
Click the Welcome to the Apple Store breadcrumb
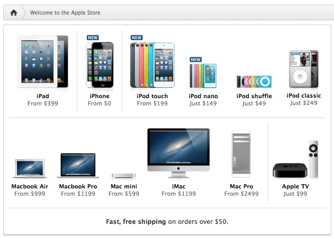click(x=65, y=13)
